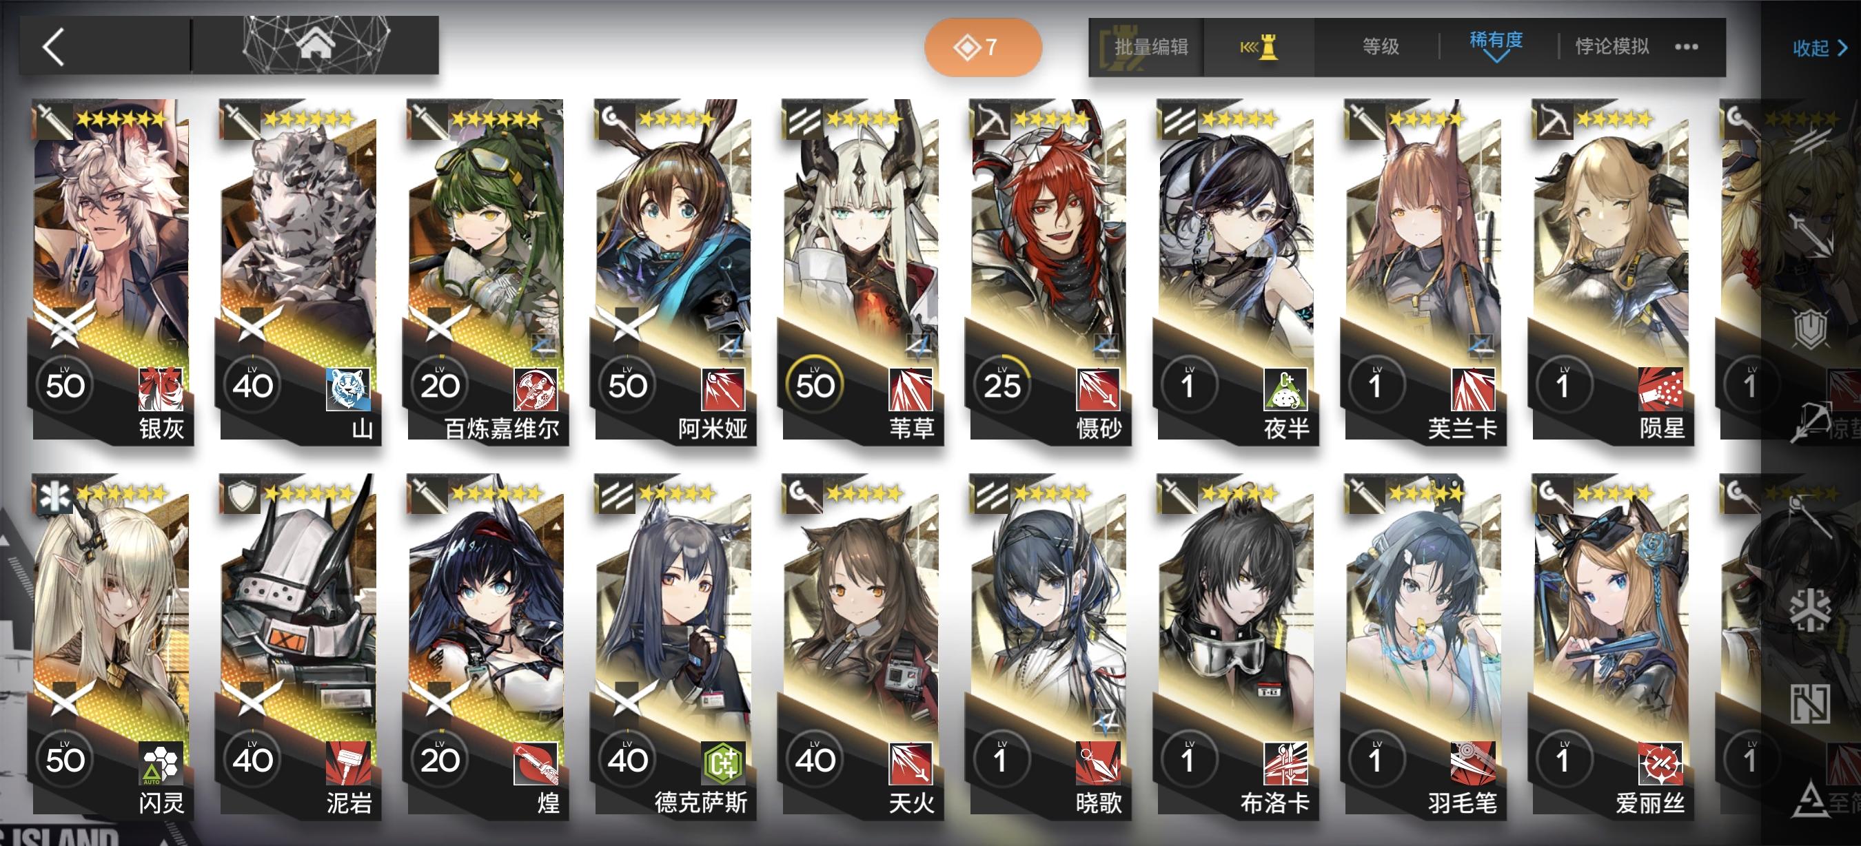The width and height of the screenshot is (1861, 846).
Task: Click the 批量编辑 button
Action: tap(1151, 47)
